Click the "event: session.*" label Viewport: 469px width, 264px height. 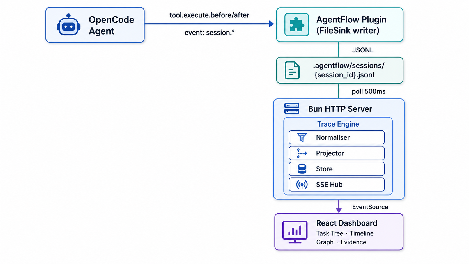pyautogui.click(x=210, y=33)
